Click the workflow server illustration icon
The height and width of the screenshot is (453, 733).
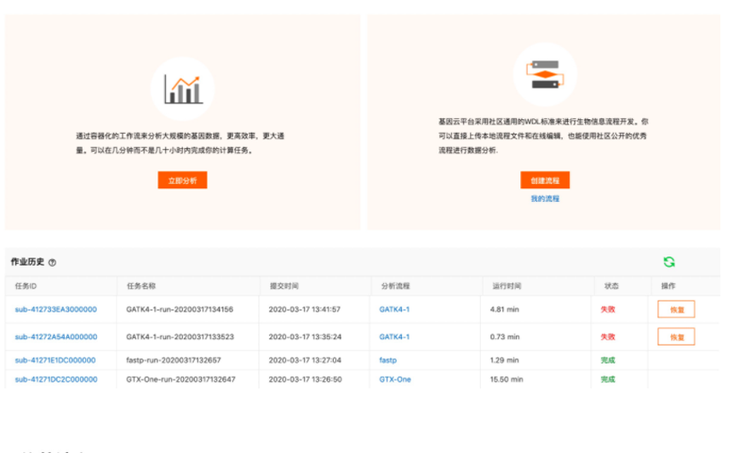point(545,75)
